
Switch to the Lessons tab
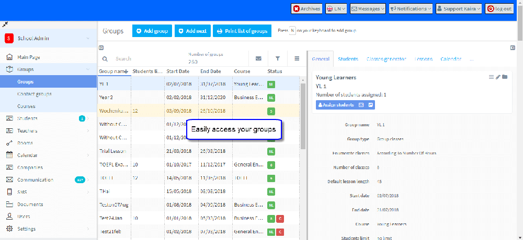click(424, 59)
